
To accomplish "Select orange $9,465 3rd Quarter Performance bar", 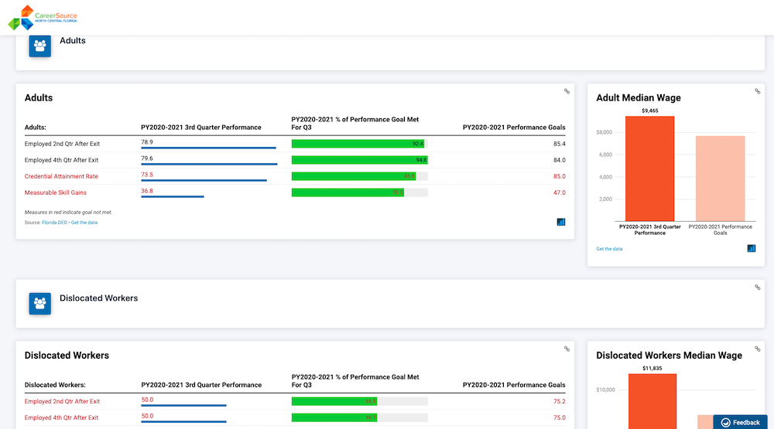I will [x=649, y=169].
